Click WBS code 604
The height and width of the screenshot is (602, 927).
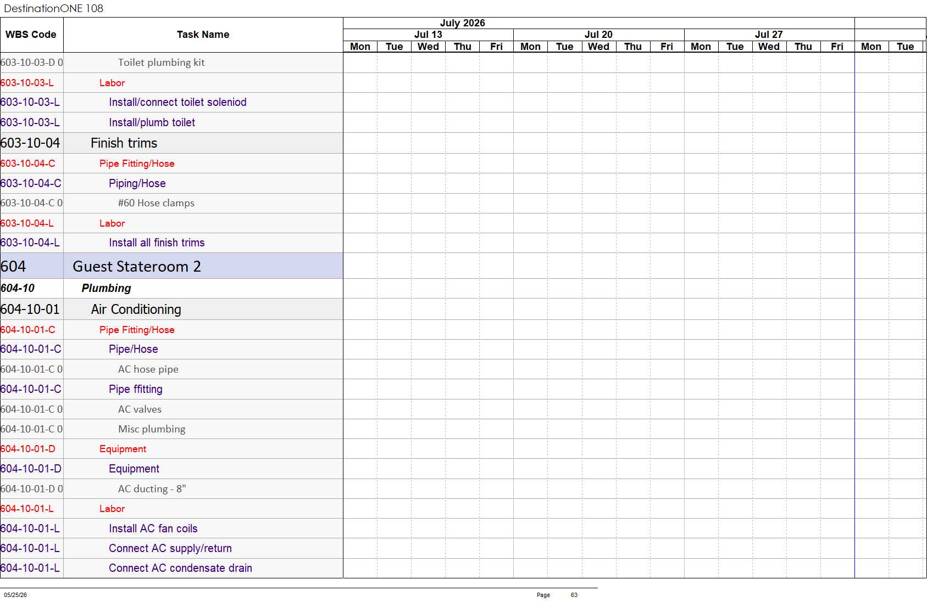point(13,267)
